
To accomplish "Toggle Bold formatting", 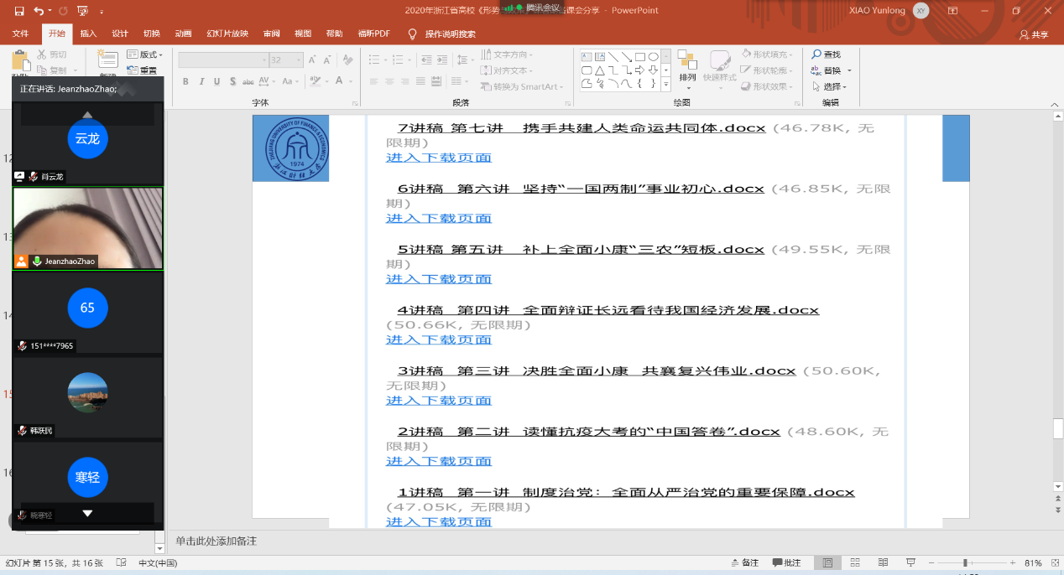I will [x=185, y=81].
